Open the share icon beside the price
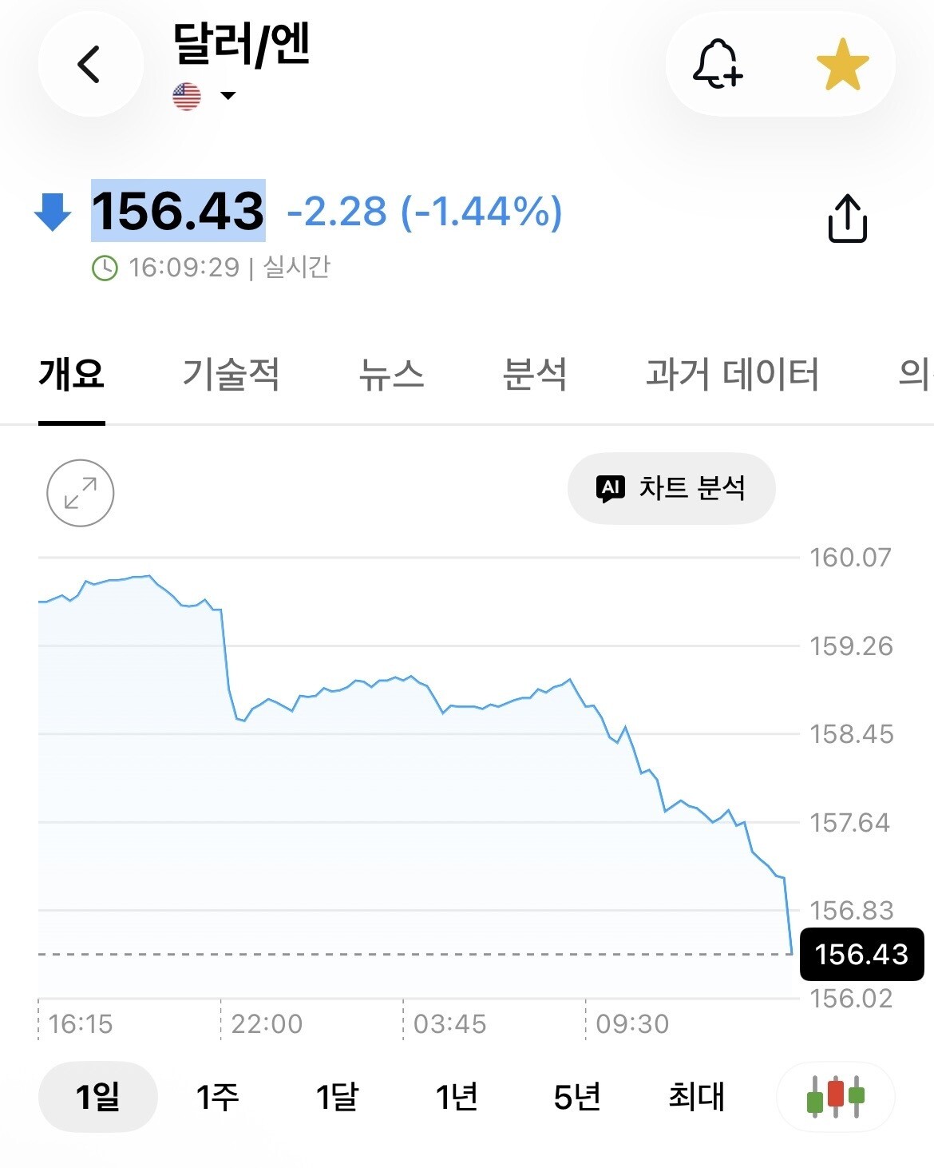This screenshot has height=1168, width=934. coord(847,217)
